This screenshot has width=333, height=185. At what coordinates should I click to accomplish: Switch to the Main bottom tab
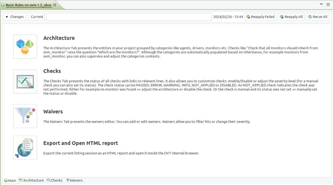click(x=10, y=180)
